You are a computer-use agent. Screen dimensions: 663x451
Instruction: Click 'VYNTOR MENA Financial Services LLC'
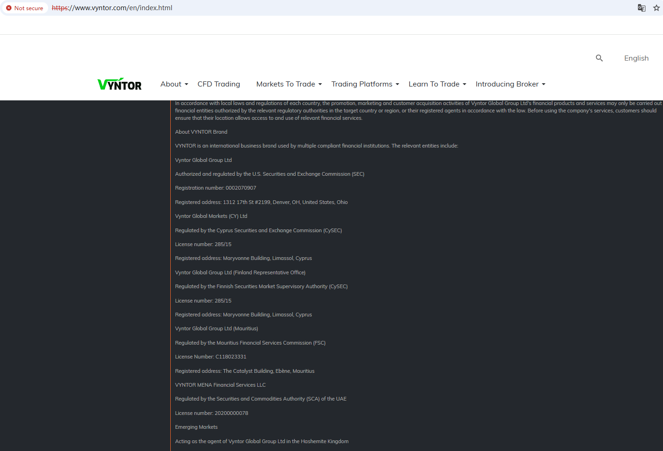coord(220,385)
